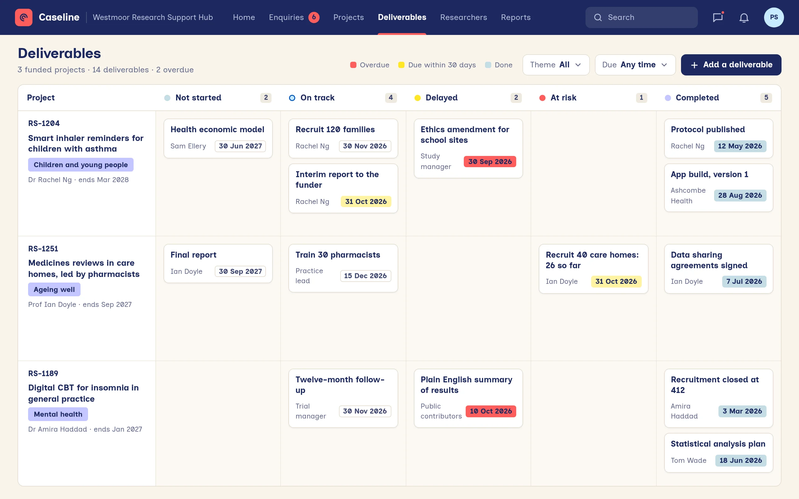Click the Caseline logo icon

pyautogui.click(x=23, y=17)
